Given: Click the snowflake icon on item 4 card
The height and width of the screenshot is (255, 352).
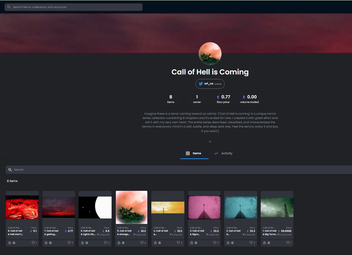Looking at the screenshot, I should [160, 243].
